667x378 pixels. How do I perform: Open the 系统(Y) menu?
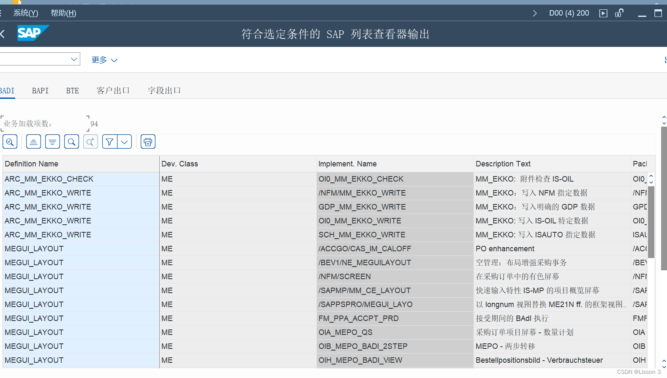point(25,13)
